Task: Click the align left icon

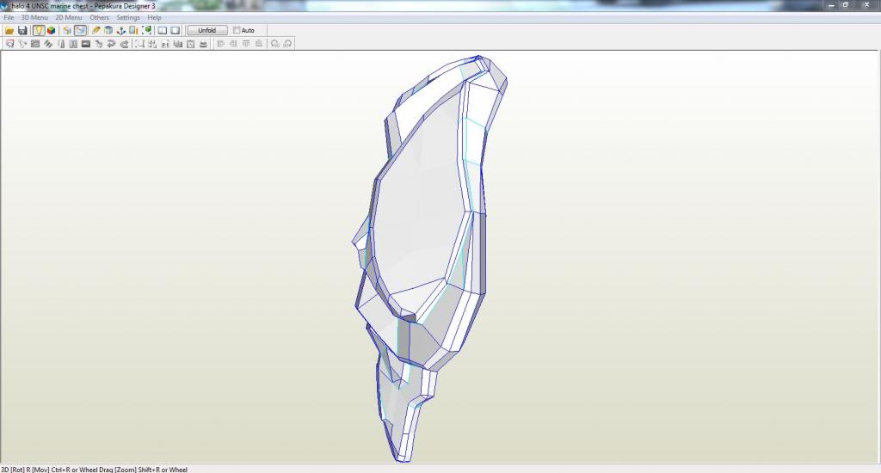Action: 221,44
